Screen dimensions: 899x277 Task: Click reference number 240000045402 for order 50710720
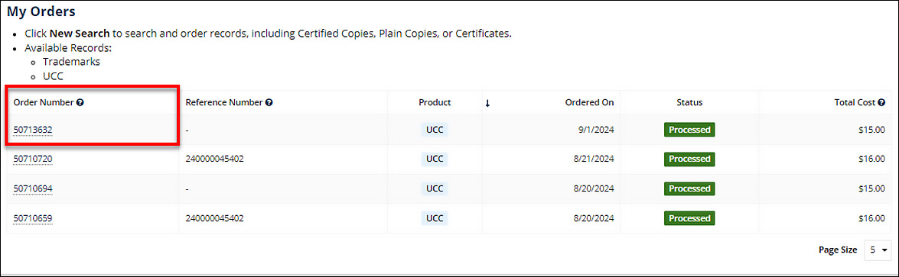215,159
